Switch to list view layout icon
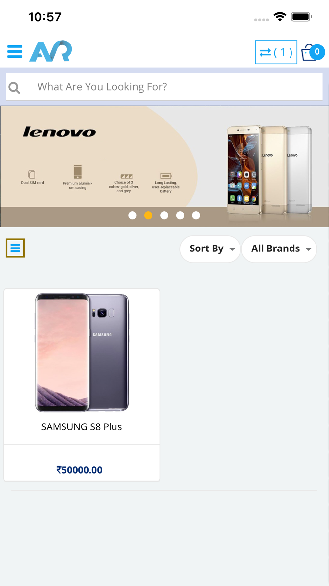The height and width of the screenshot is (586, 329). (x=15, y=248)
